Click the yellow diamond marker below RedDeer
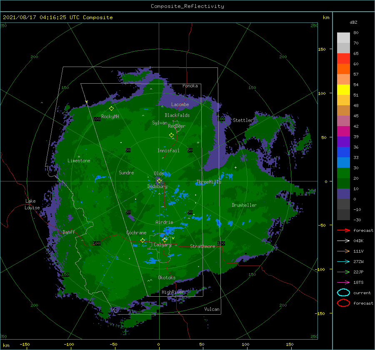 171,135
